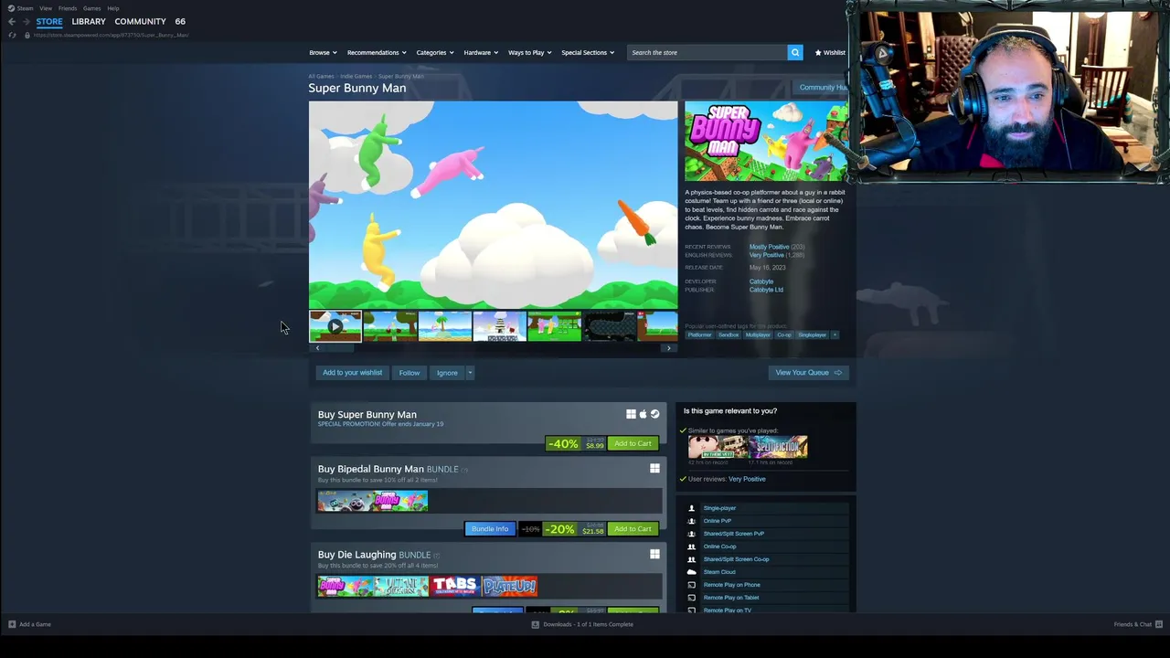This screenshot has height=658, width=1170.
Task: Click the Co-op tag
Action: point(784,334)
